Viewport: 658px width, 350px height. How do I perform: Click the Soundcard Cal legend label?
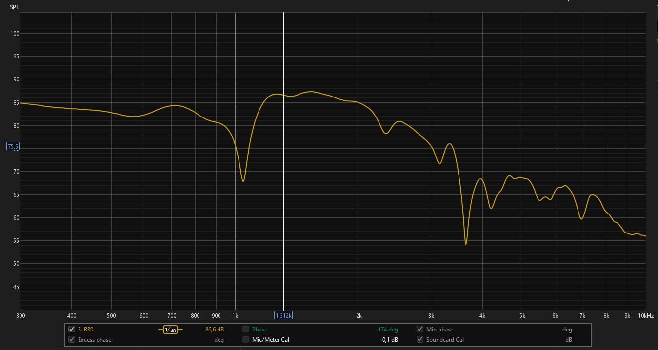tap(445, 340)
